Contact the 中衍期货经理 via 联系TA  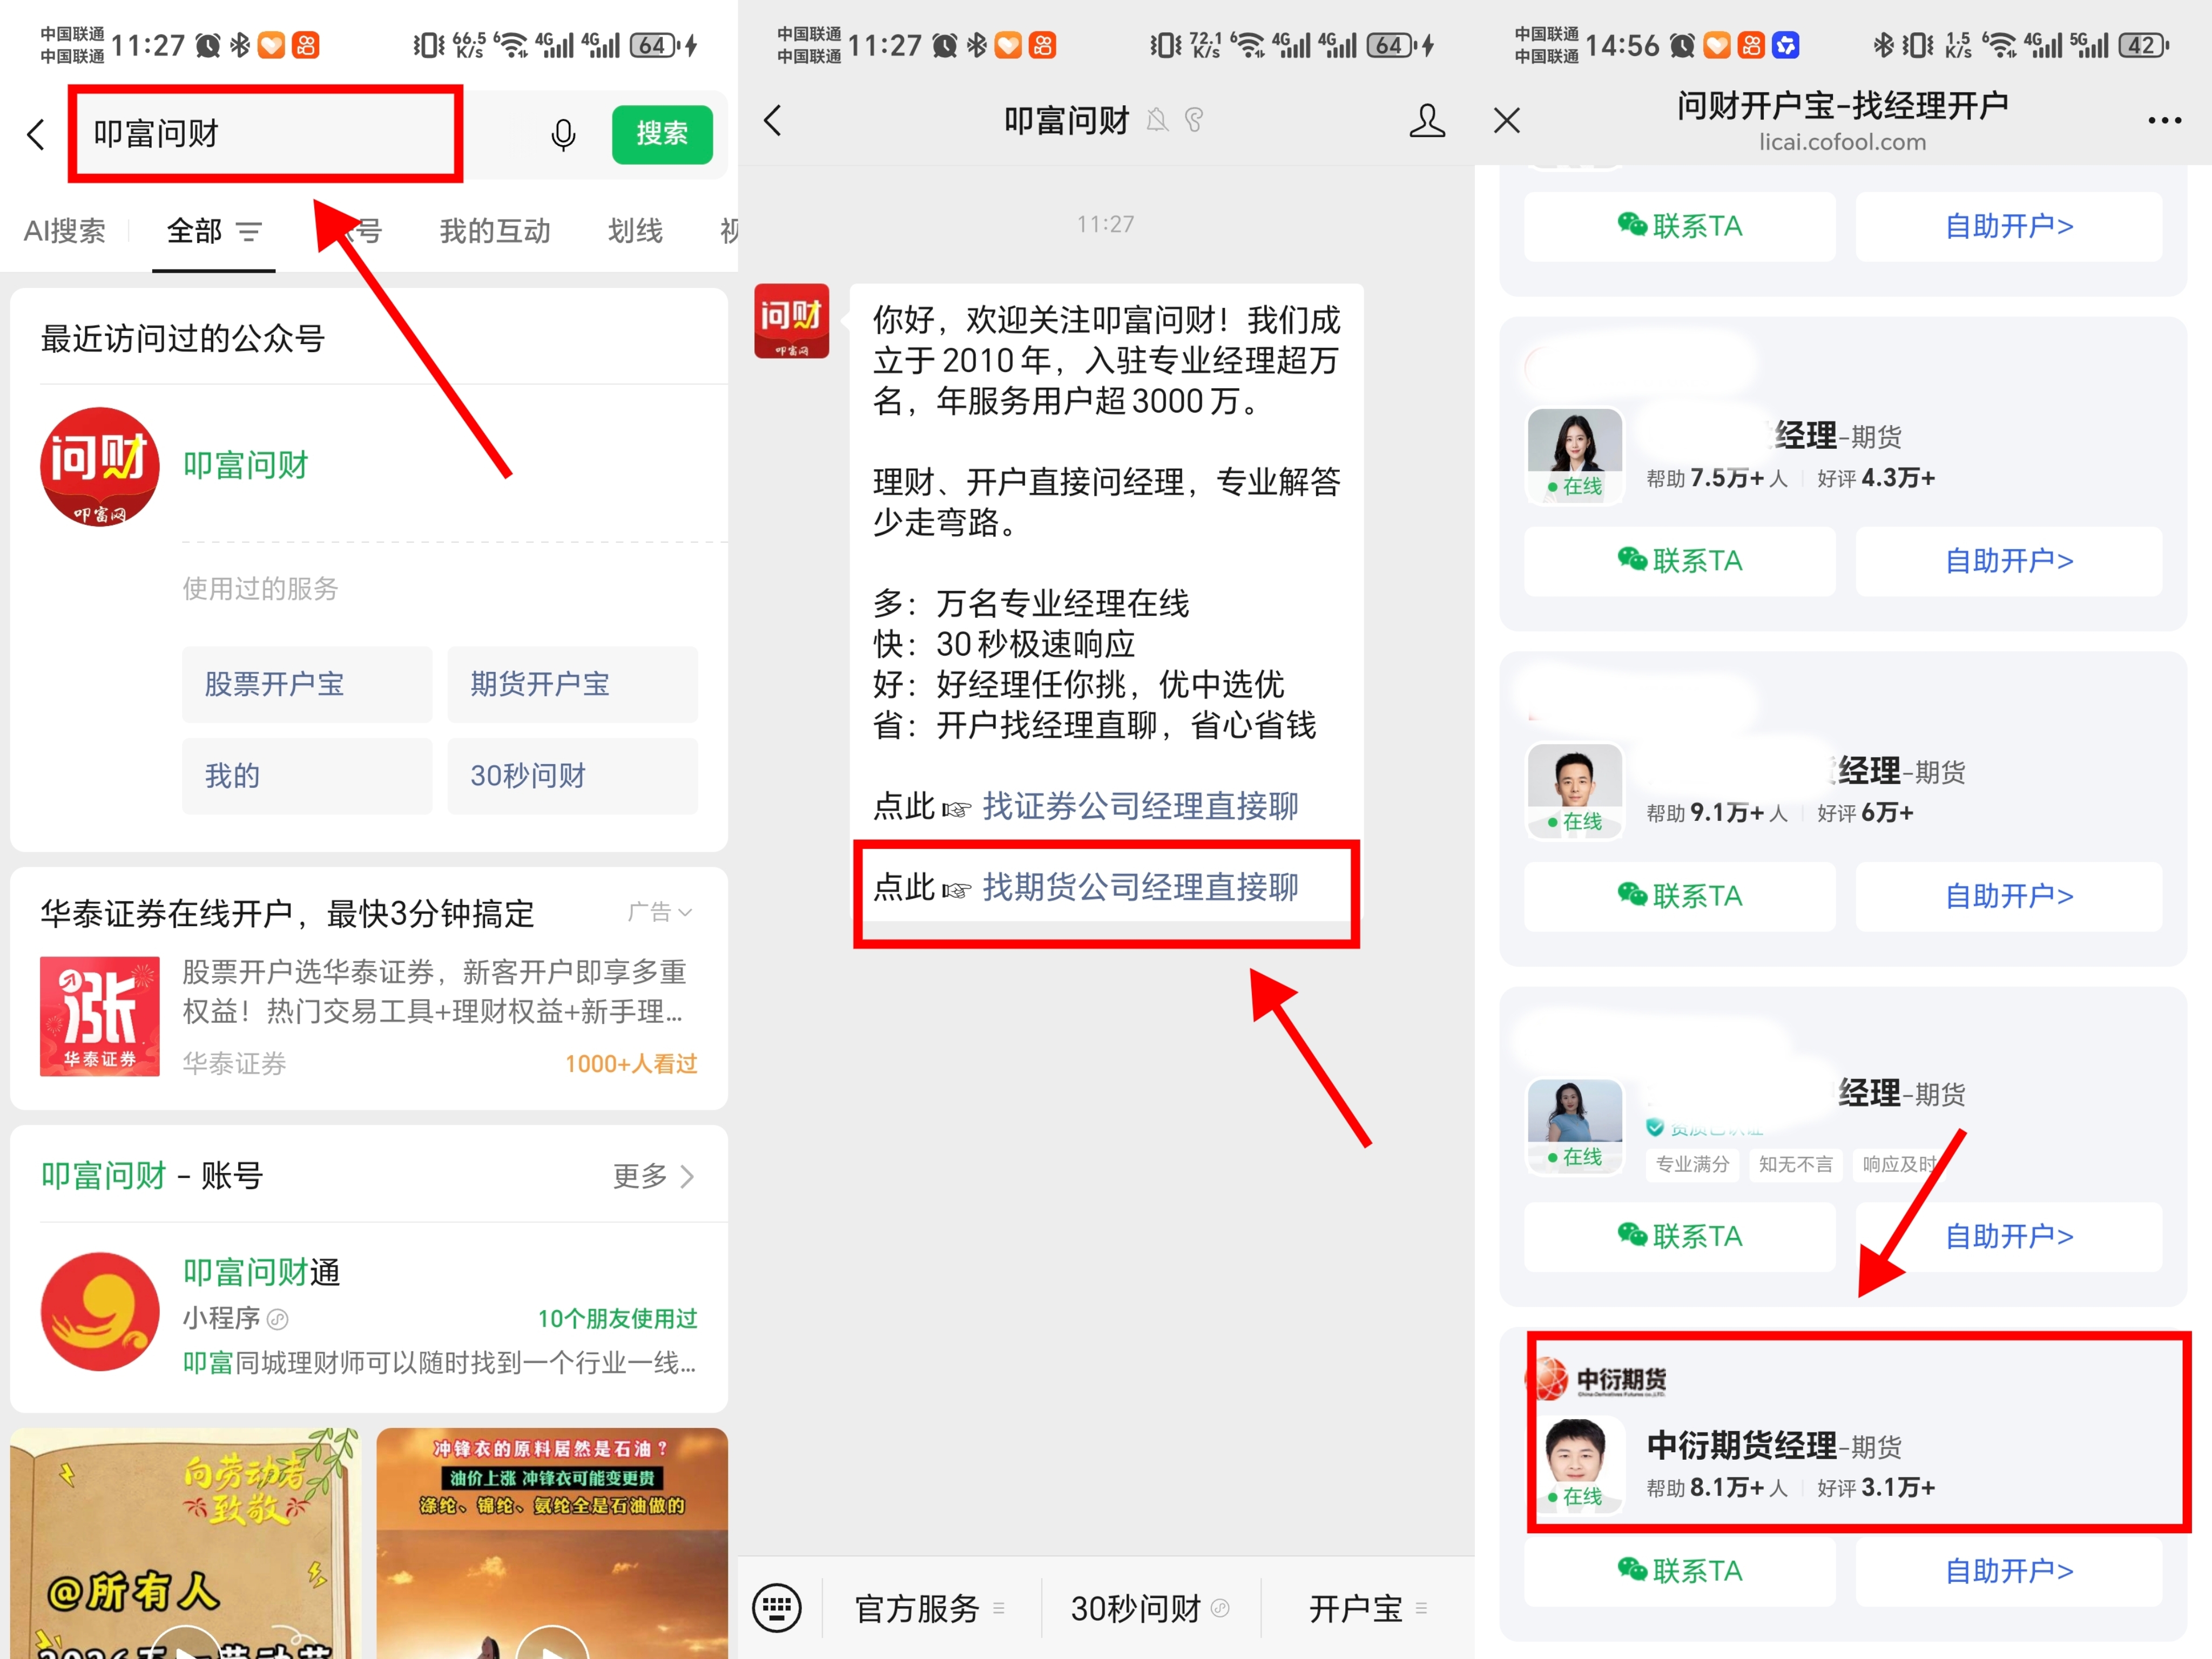1680,1572
